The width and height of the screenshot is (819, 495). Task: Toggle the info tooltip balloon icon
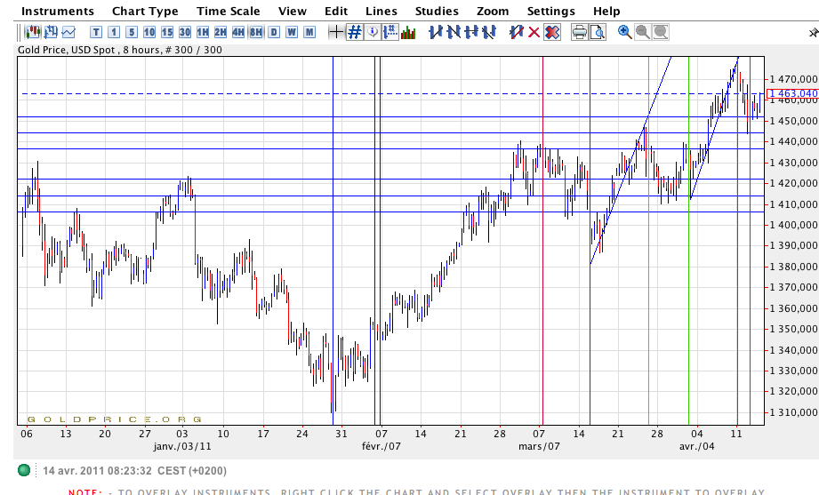(x=372, y=32)
